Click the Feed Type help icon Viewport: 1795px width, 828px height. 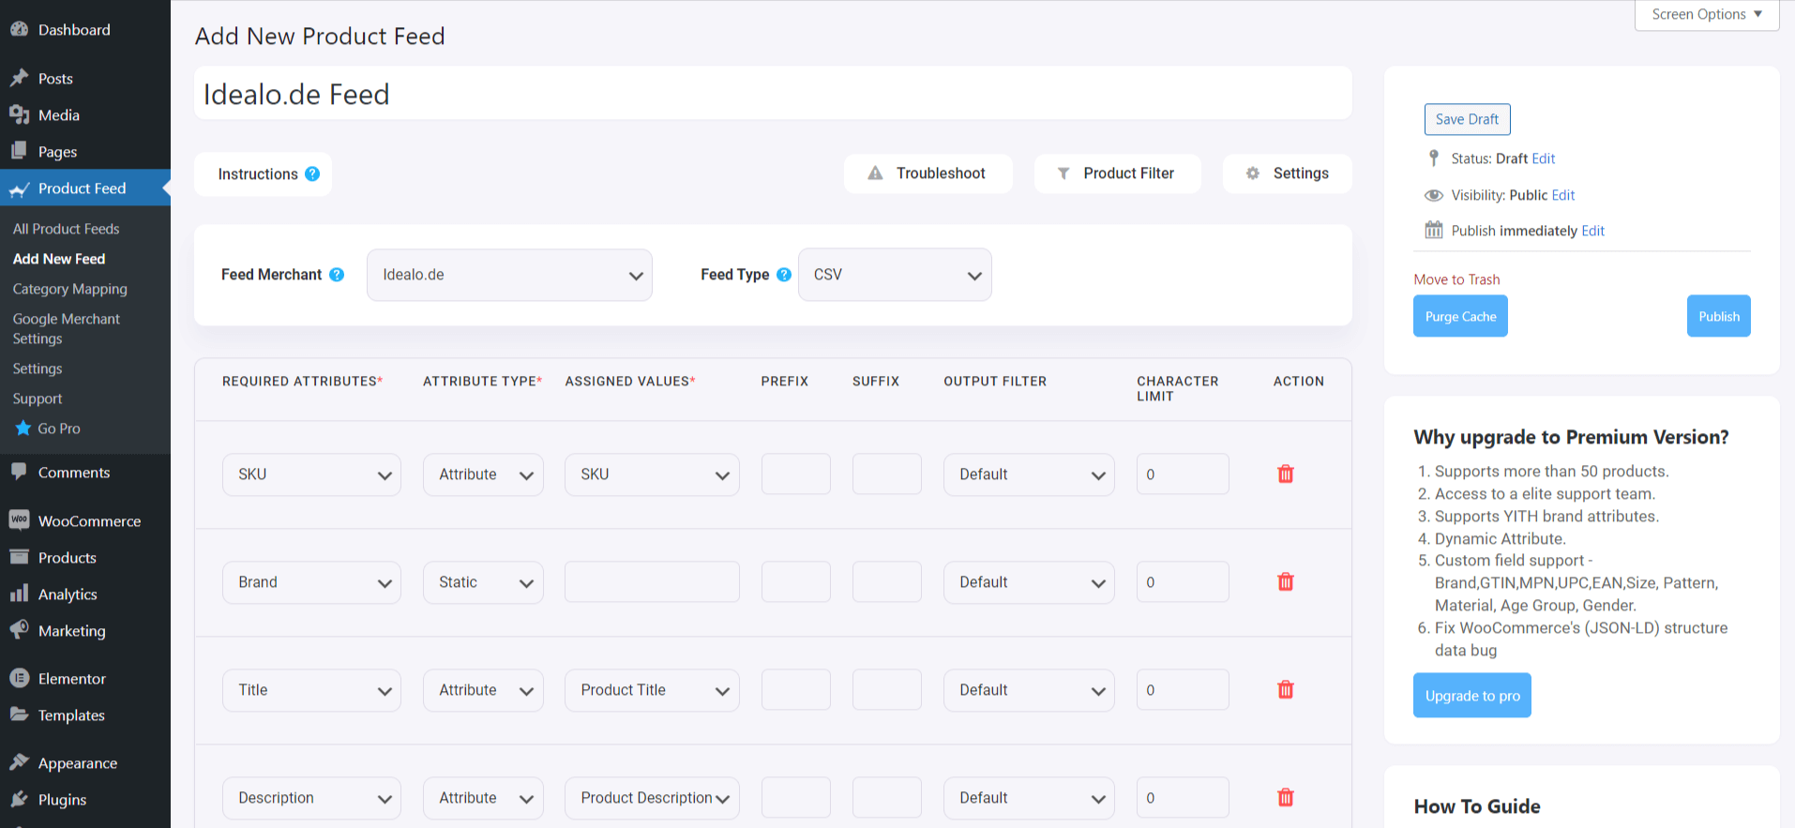(784, 275)
